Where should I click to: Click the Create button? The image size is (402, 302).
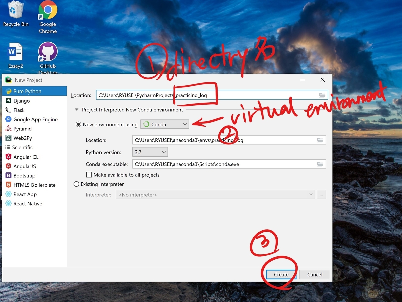281,274
